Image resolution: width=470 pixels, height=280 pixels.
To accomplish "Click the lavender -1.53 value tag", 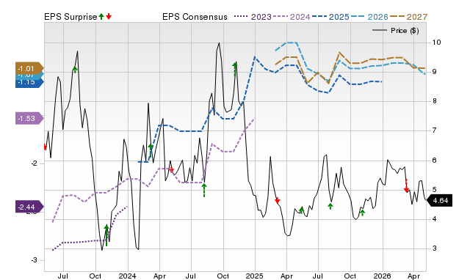I will 29,119.
